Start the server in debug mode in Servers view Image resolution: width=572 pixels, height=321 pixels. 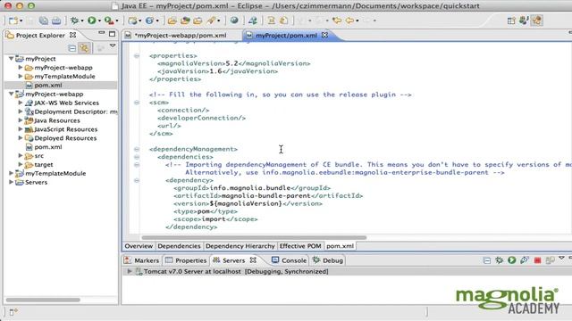coord(499,259)
